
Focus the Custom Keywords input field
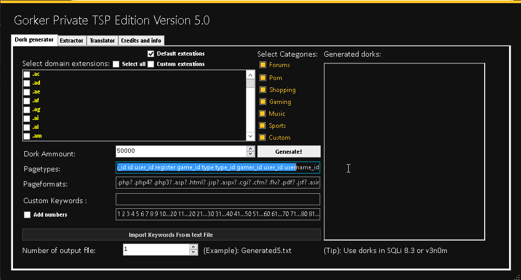(218, 199)
